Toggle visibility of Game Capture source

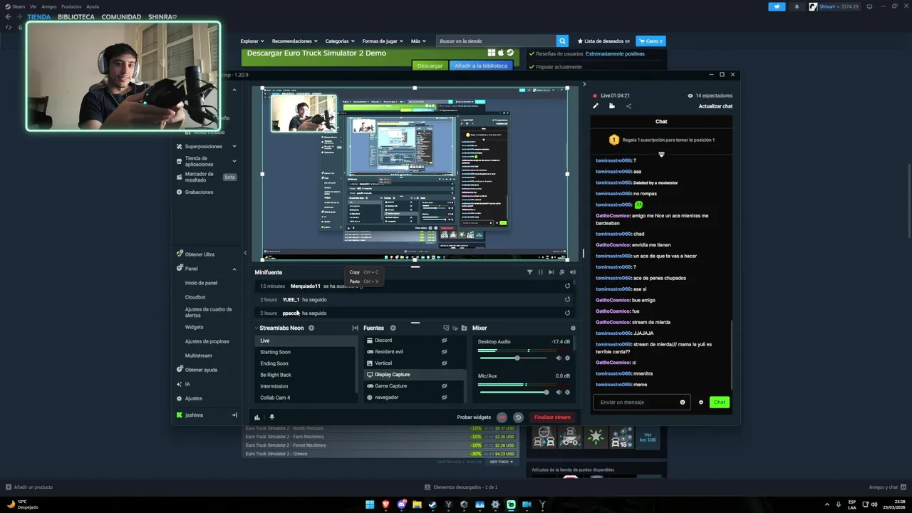pos(444,386)
